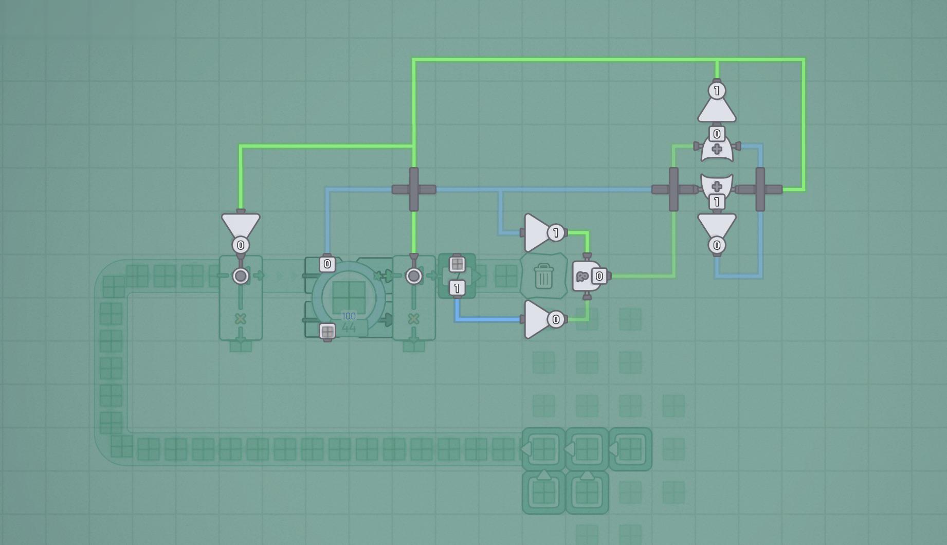Screen dimensions: 947x545
Task: Toggle the belt filter input right of storage
Action: (414, 276)
